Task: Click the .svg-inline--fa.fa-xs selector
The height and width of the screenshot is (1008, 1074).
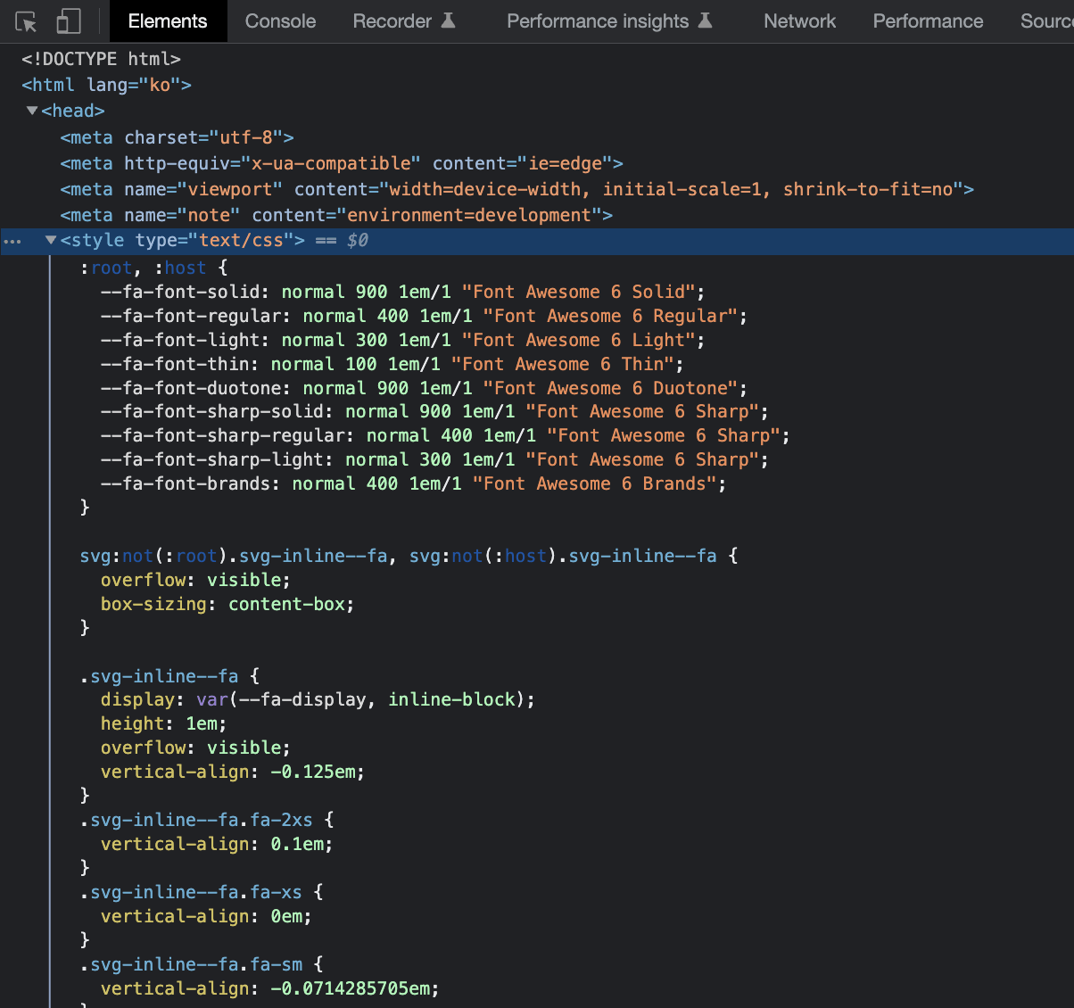Action: coord(202,892)
